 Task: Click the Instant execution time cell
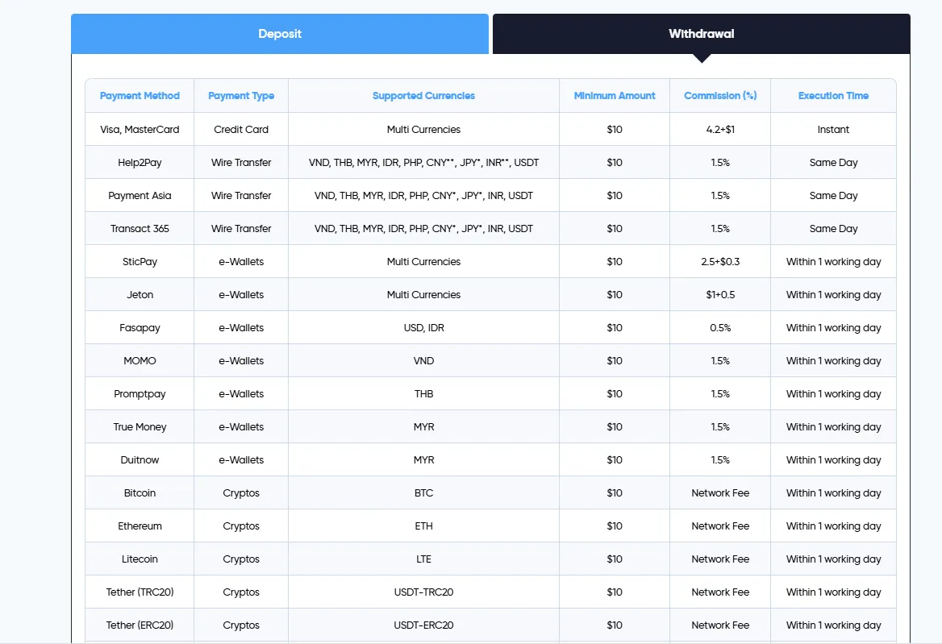[x=833, y=130]
